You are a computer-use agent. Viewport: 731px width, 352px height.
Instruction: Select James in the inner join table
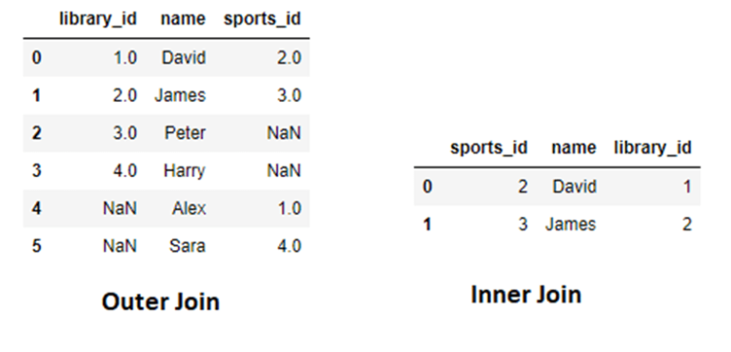571,225
